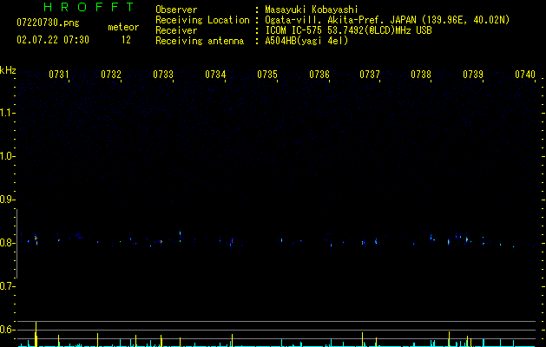546x347 pixels.
Task: Click the 0731 time marker
Action: pos(58,75)
